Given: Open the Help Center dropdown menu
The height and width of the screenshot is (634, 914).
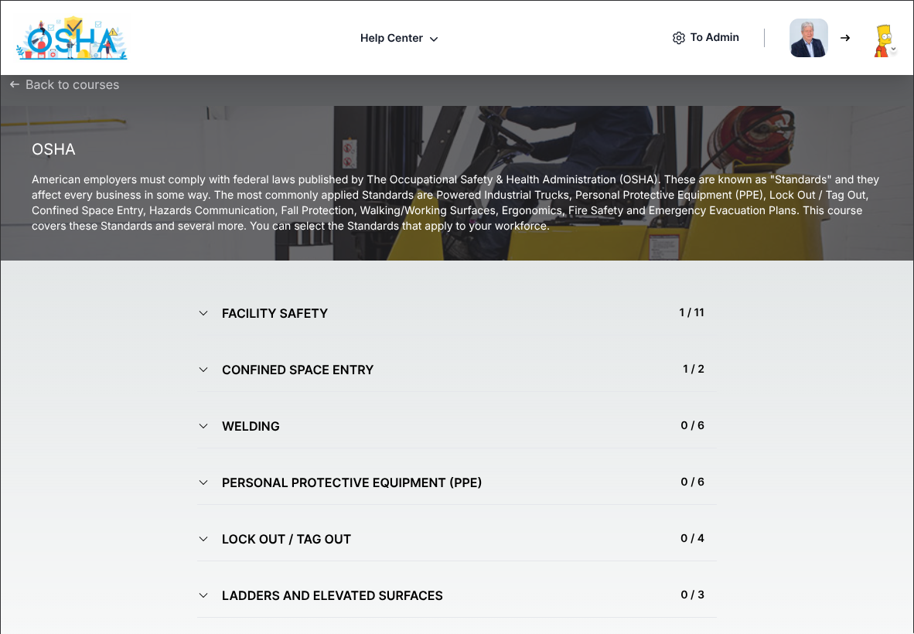Looking at the screenshot, I should click(392, 38).
